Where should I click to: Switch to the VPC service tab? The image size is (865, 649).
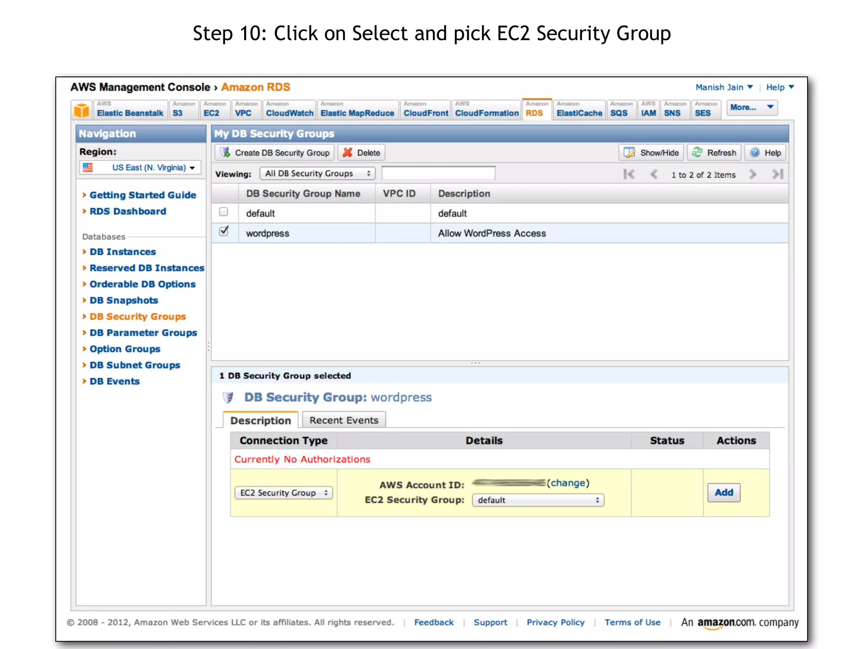(246, 109)
